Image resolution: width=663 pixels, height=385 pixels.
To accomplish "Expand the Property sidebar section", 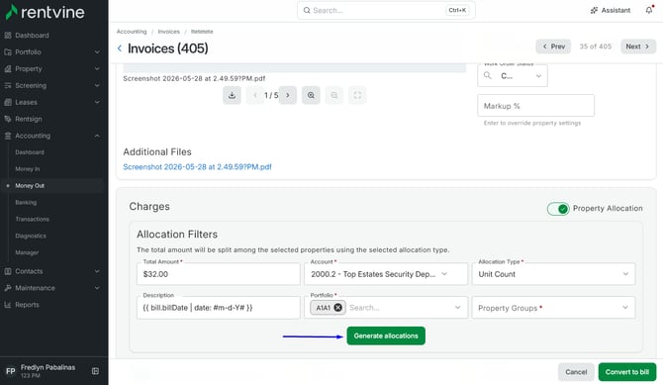I will click(97, 68).
